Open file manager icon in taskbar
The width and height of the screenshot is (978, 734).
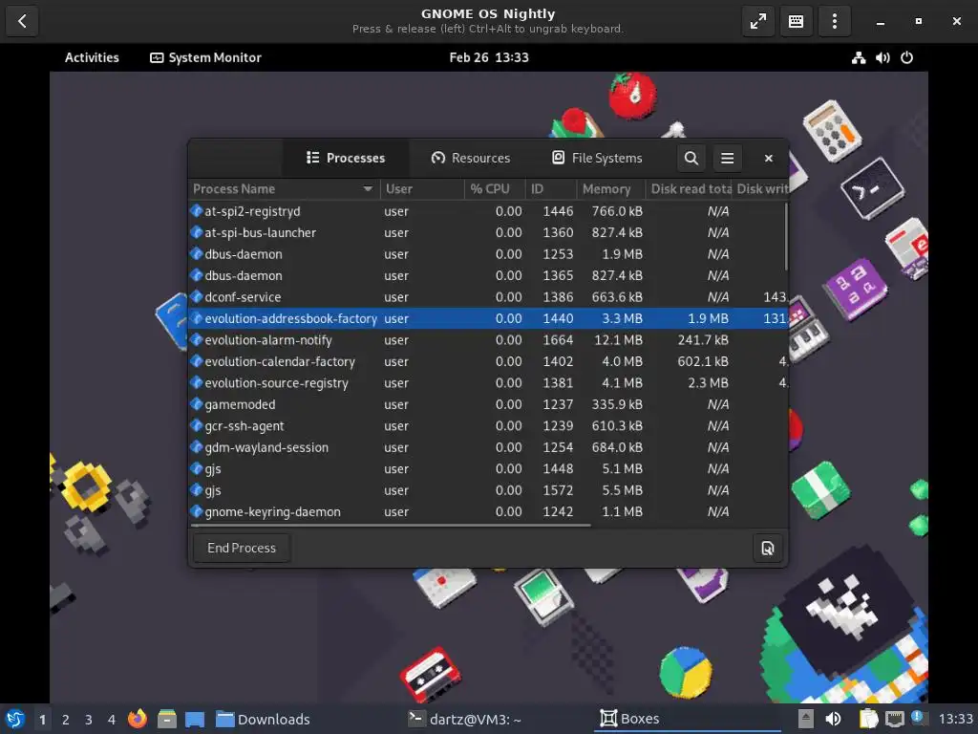[166, 719]
